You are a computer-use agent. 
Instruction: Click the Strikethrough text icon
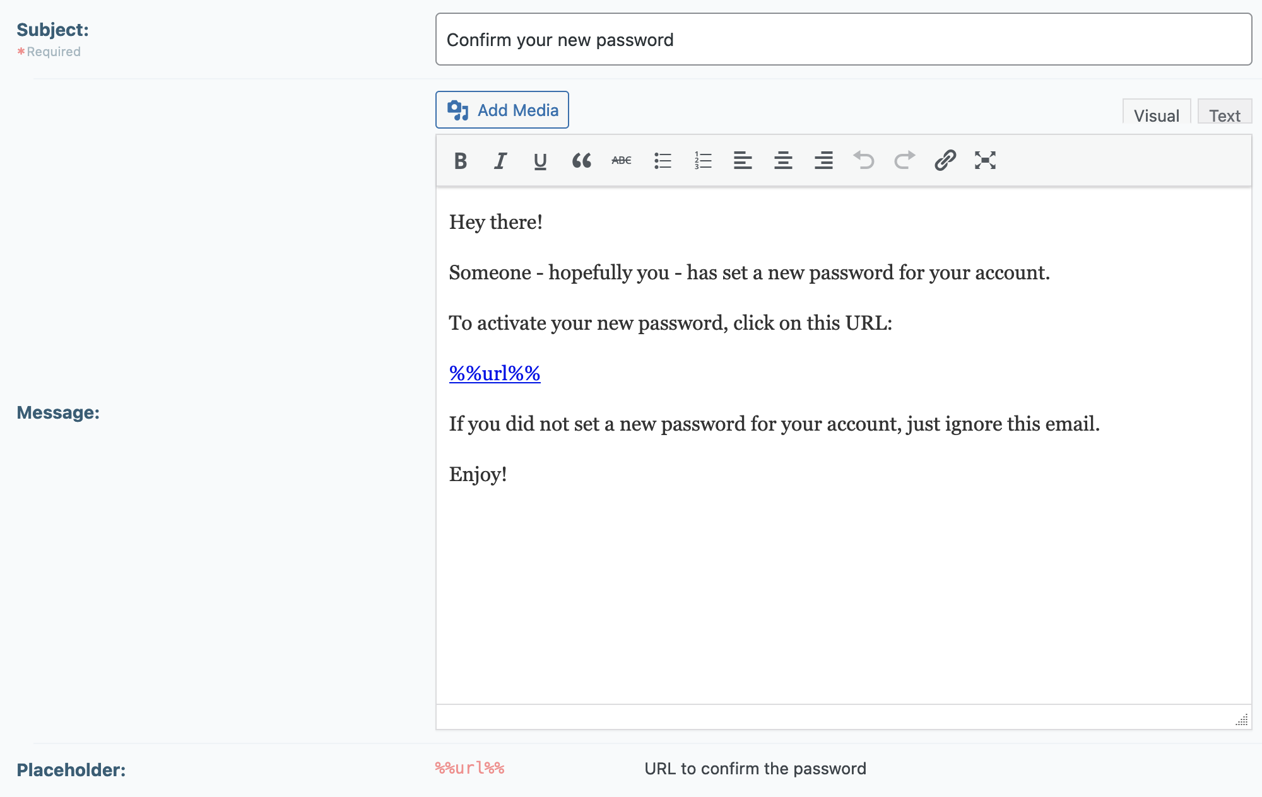pyautogui.click(x=622, y=161)
